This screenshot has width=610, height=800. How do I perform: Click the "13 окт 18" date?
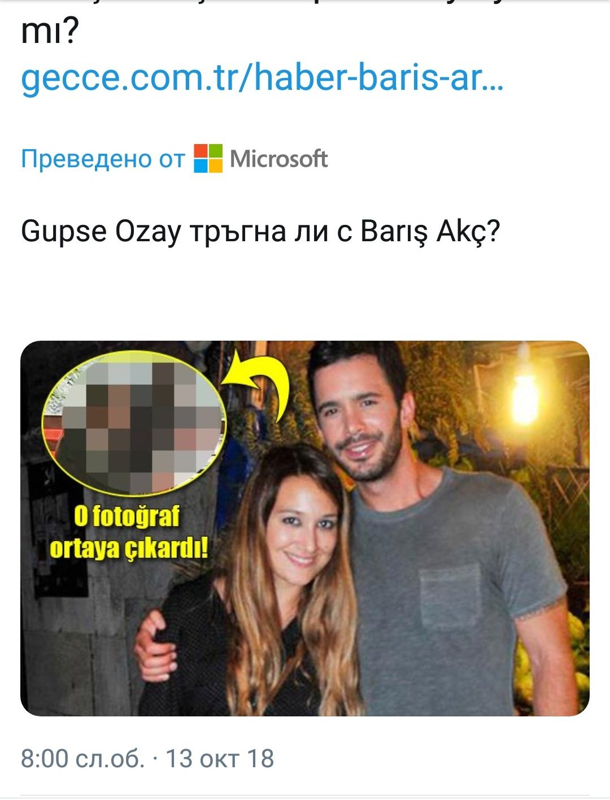(220, 758)
